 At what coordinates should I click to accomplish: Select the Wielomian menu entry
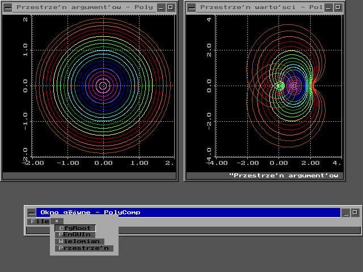[x=79, y=241]
